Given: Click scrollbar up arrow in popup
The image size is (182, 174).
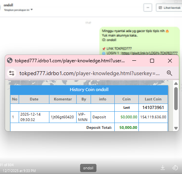Looking at the screenshot, I should point(176,84).
